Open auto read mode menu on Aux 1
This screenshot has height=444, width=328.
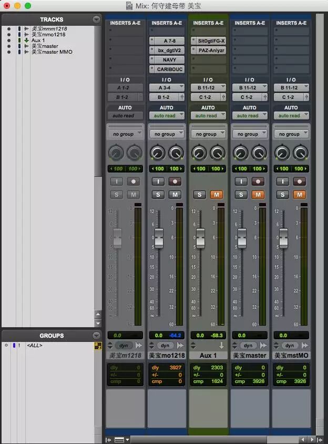coord(208,116)
